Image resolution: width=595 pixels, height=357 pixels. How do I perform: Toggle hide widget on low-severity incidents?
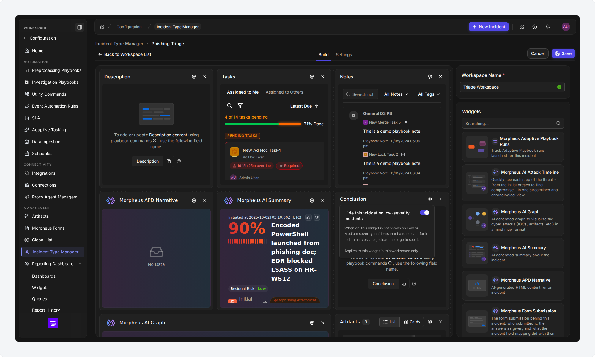425,213
